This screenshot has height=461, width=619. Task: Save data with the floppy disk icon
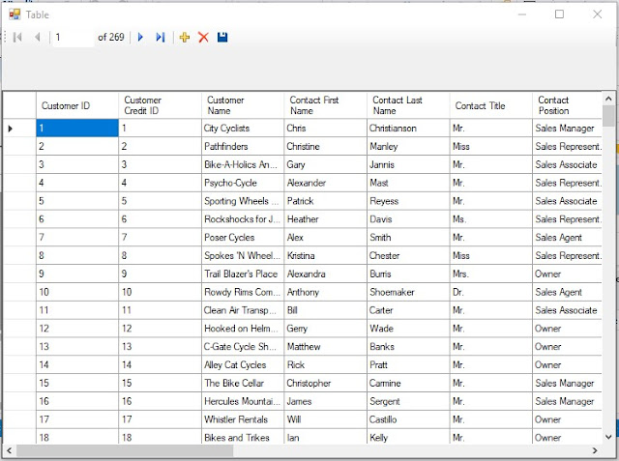coord(222,38)
